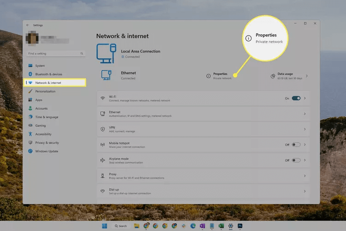Viewport: 346px width, 231px height.
Task: Click the Time & language clock icon
Action: 30,117
